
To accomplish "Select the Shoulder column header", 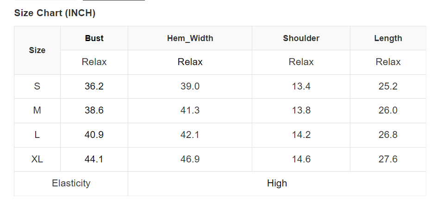I will click(x=301, y=38).
